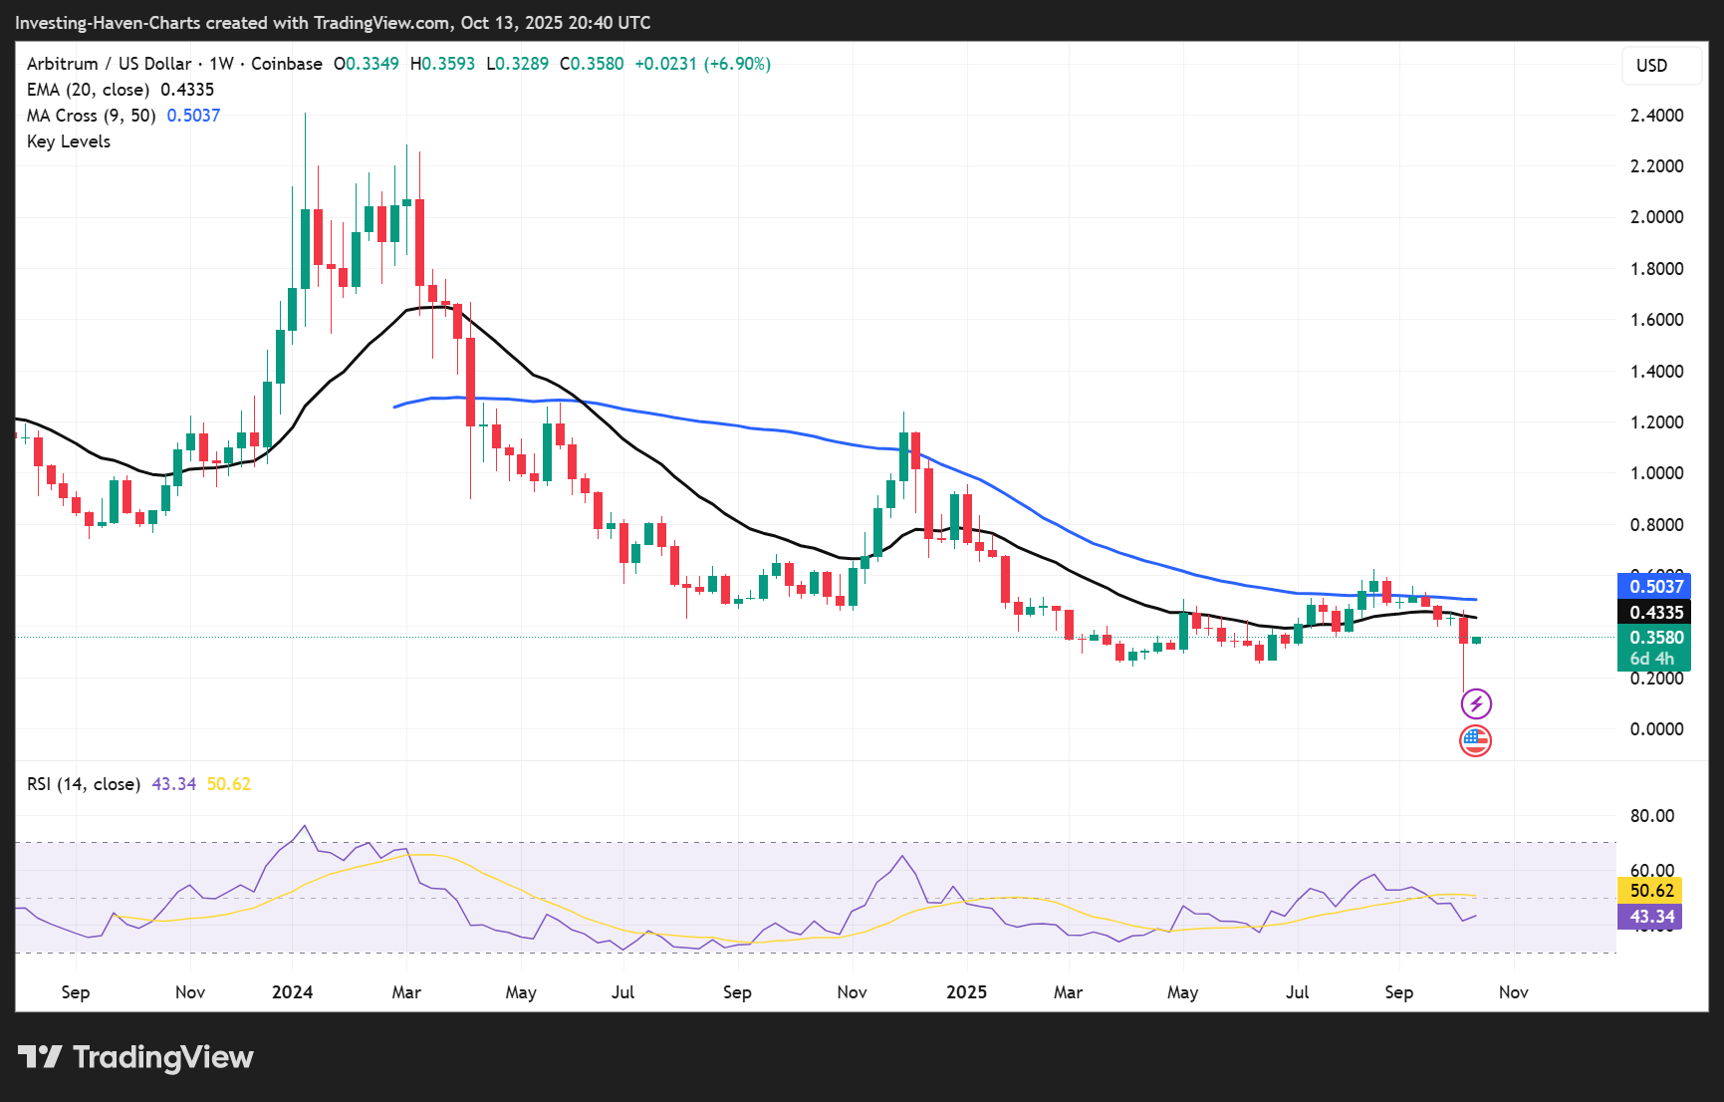This screenshot has width=1724, height=1102.
Task: Click the purple 43.34 RSI value label
Action: tap(1651, 917)
